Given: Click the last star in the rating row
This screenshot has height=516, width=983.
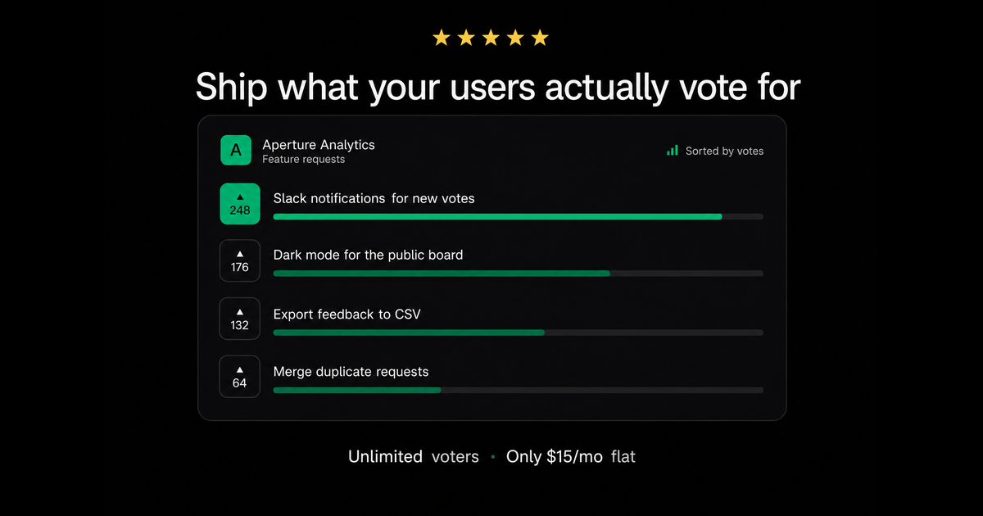Looking at the screenshot, I should pos(540,38).
